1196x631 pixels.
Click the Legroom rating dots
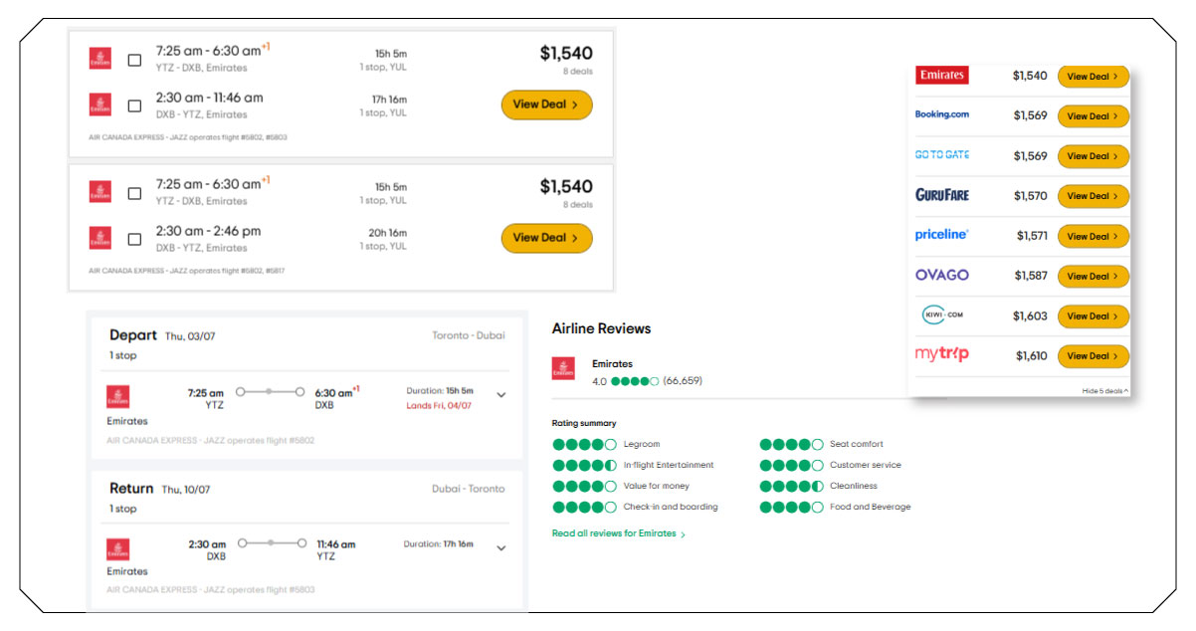point(584,445)
